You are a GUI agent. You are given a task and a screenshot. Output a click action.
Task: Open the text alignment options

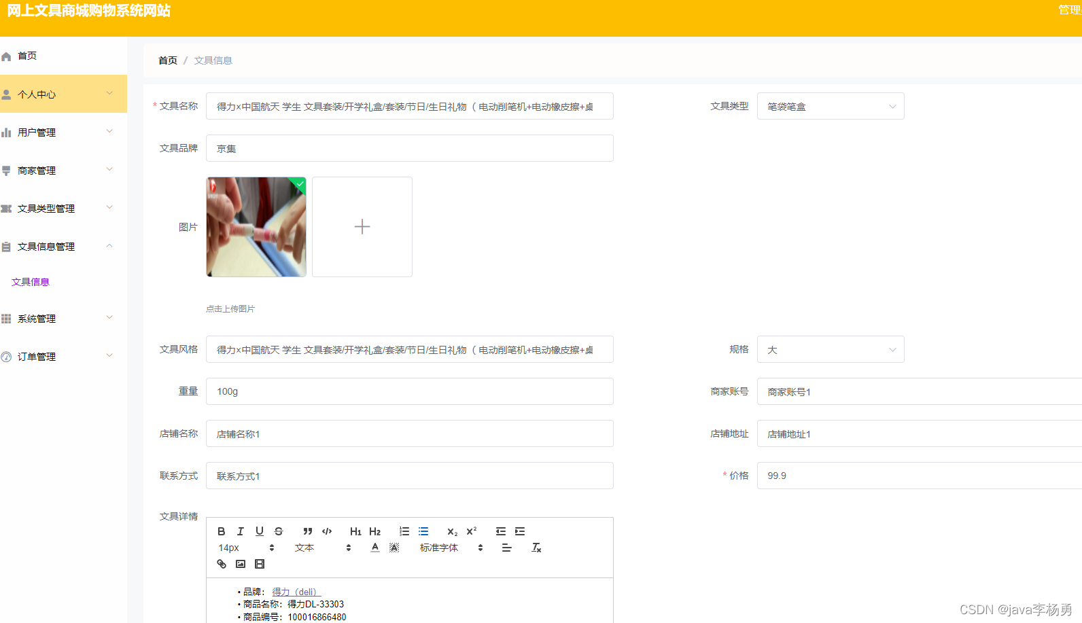coord(507,548)
